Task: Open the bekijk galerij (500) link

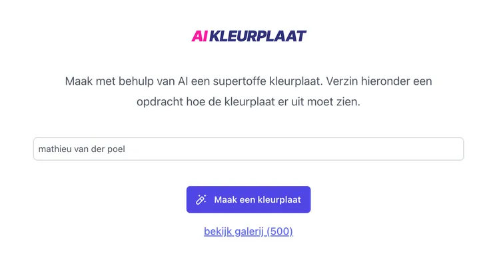Action: [x=248, y=231]
